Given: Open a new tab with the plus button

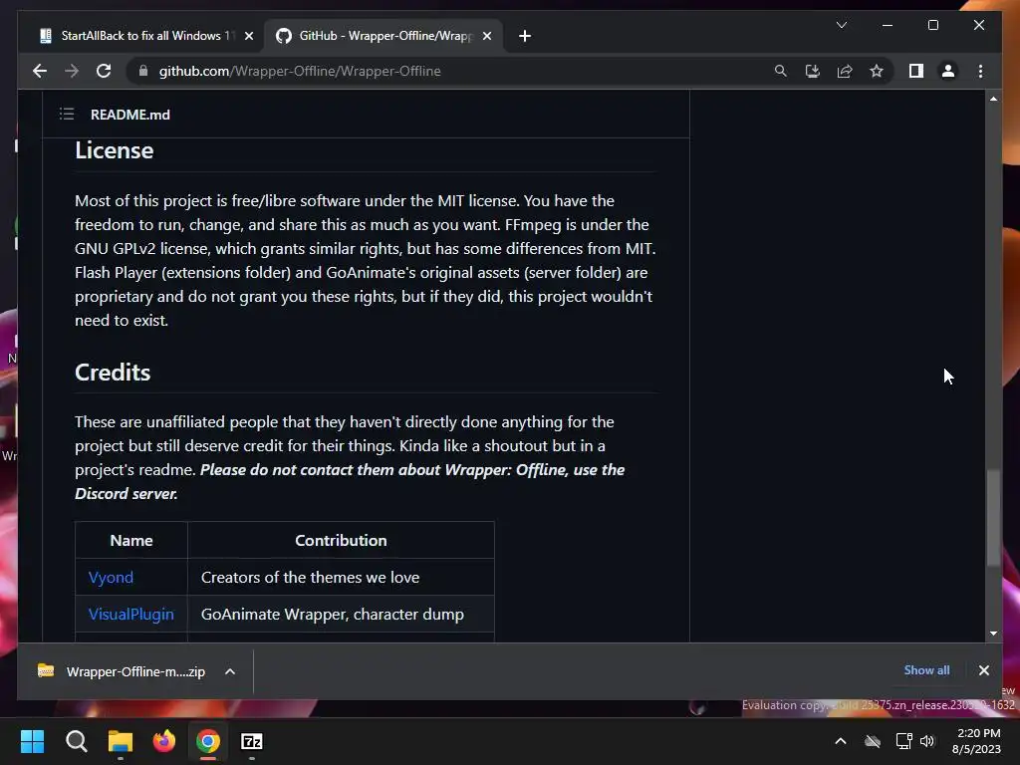Looking at the screenshot, I should coord(525,36).
